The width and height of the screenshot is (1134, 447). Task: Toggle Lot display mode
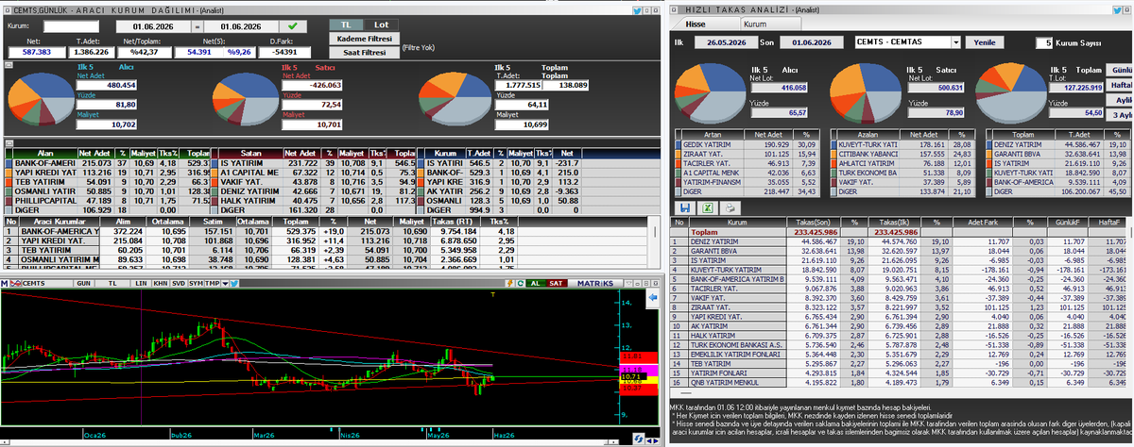(x=379, y=23)
